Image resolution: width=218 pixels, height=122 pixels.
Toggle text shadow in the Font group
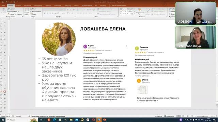(53, 13)
